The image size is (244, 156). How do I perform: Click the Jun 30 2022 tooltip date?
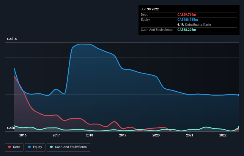tap(150, 9)
